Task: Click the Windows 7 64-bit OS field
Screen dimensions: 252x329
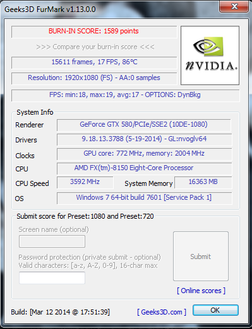Action: [x=144, y=198]
